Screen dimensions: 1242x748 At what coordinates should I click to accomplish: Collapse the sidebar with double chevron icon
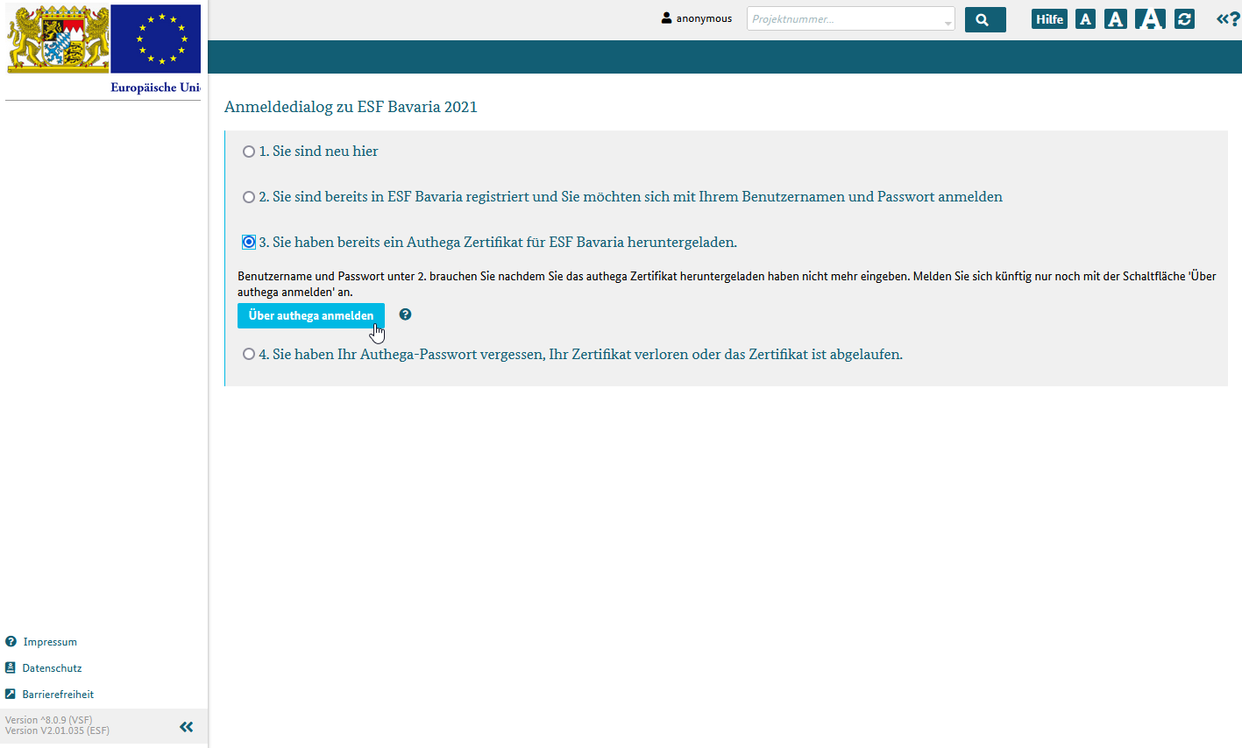pos(186,727)
